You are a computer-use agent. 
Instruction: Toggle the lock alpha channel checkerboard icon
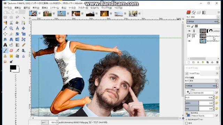point(197,26)
